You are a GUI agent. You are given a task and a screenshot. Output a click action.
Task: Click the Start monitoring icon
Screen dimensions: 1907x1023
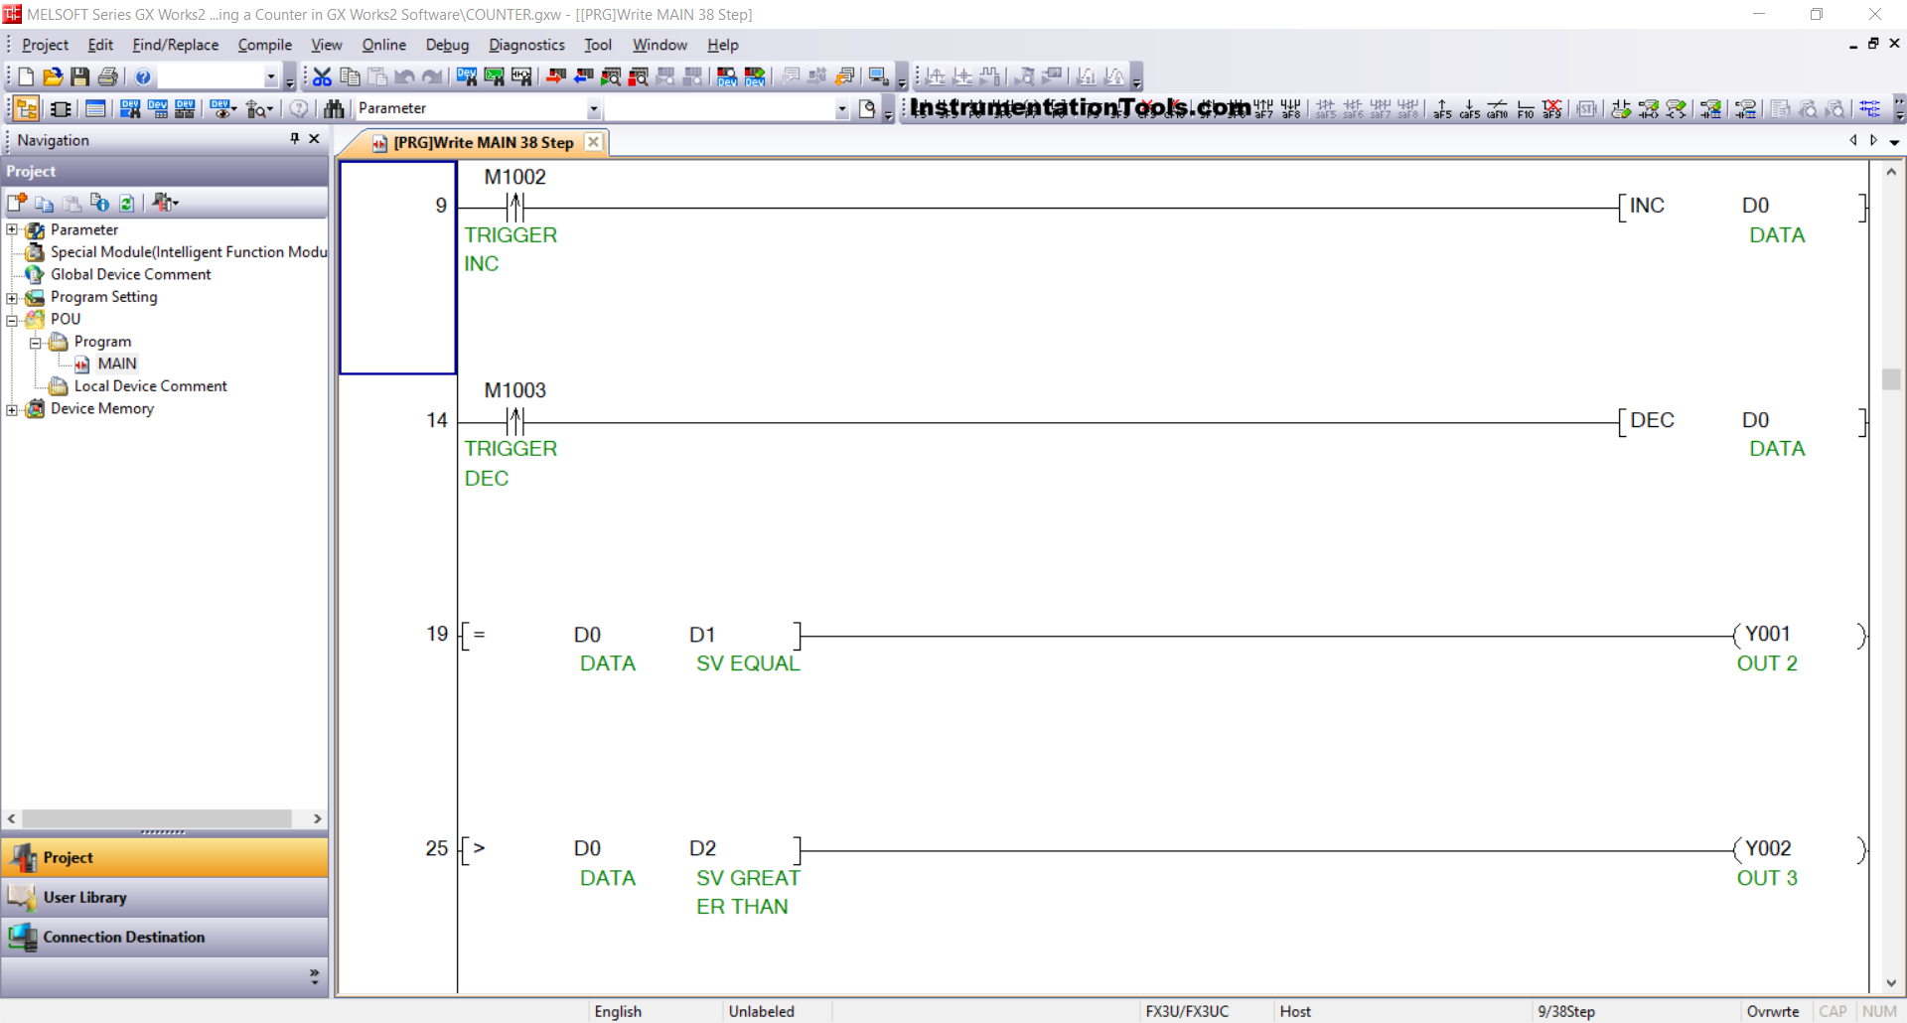[x=611, y=76]
